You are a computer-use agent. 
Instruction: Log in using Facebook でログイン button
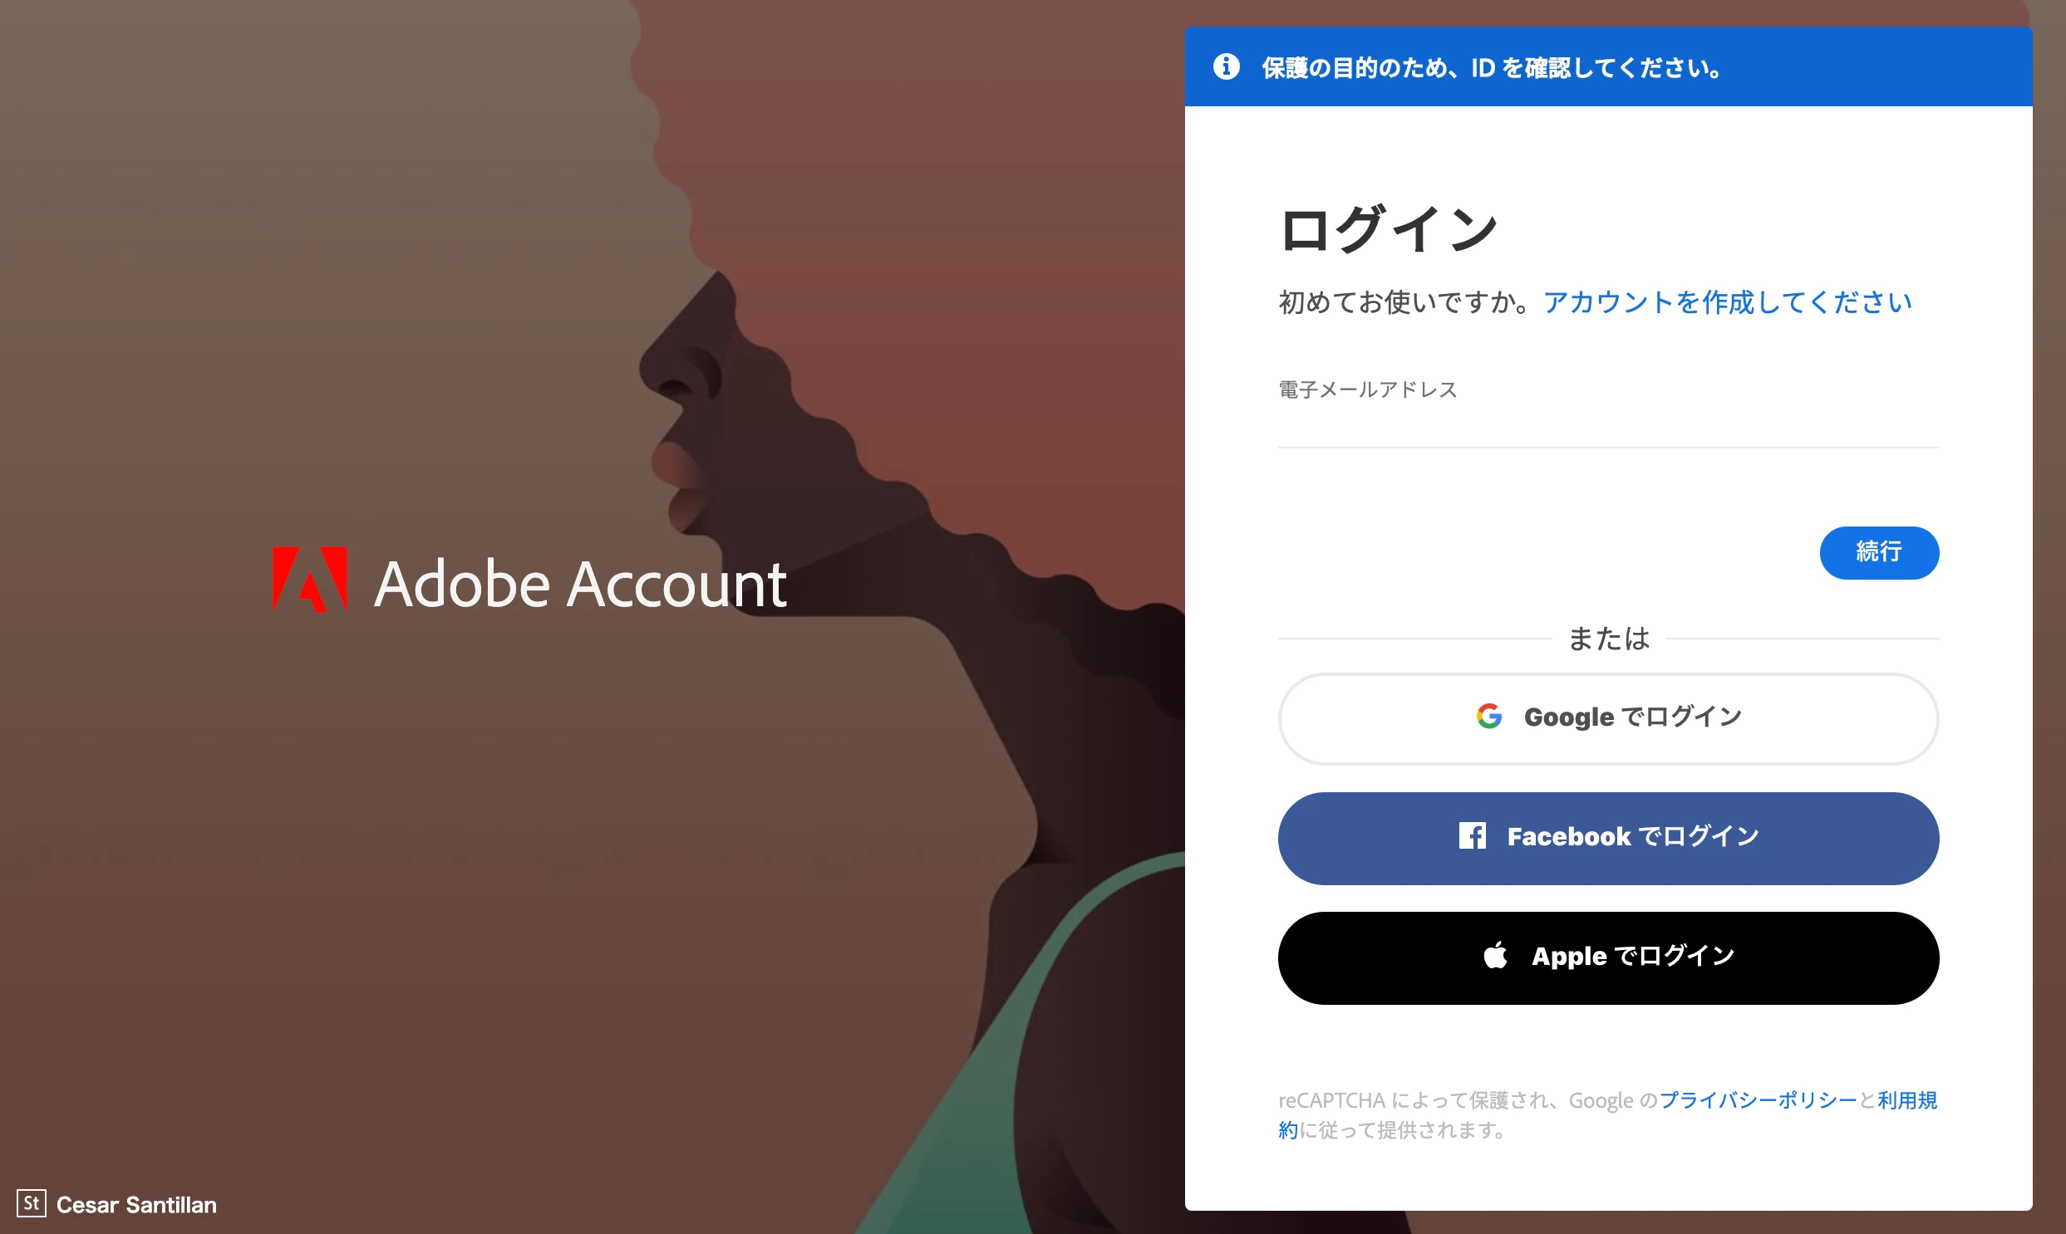[x=1608, y=838]
